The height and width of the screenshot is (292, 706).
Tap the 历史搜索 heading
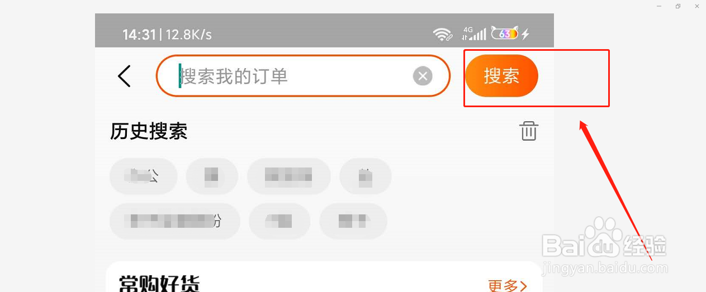(149, 131)
